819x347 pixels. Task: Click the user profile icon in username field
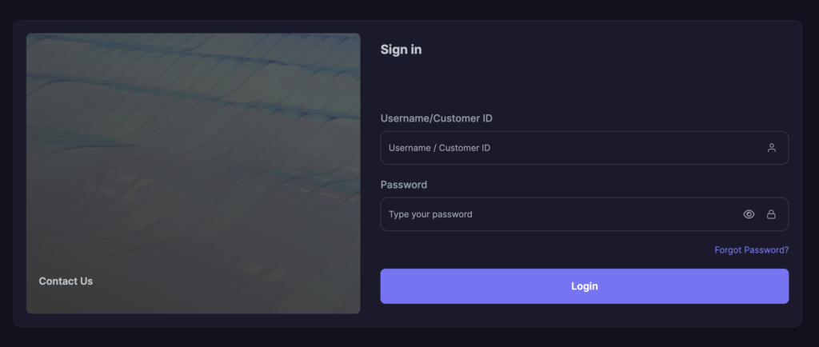pyautogui.click(x=772, y=148)
